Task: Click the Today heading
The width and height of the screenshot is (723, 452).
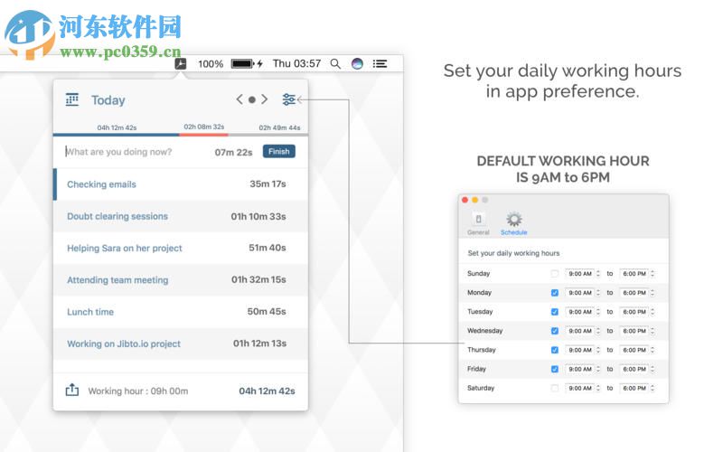Action: coord(108,100)
